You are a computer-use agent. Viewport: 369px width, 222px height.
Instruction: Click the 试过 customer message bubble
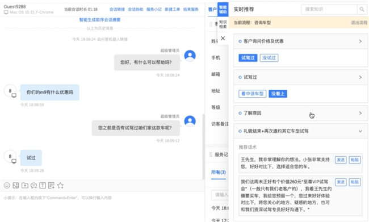31,158
